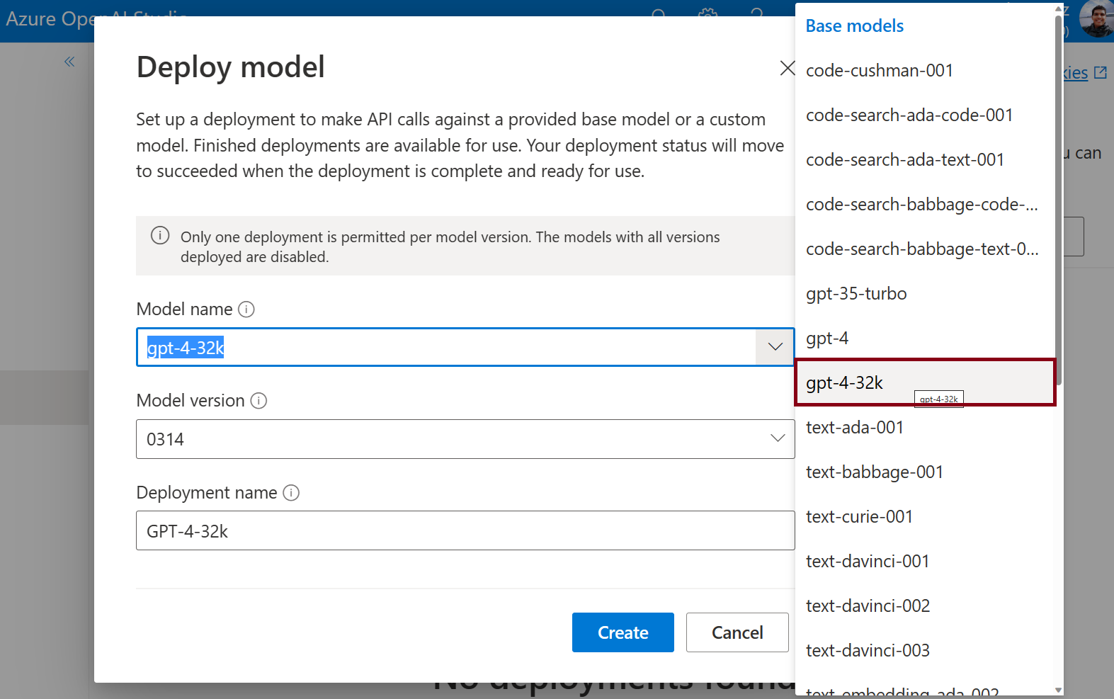Image resolution: width=1114 pixels, height=699 pixels.
Task: Select gpt-4-32k from base models list
Action: point(845,383)
